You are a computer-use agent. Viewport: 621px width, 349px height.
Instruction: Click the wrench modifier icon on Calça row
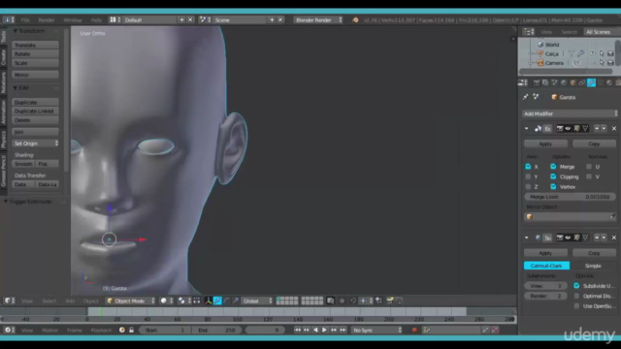[x=580, y=53]
